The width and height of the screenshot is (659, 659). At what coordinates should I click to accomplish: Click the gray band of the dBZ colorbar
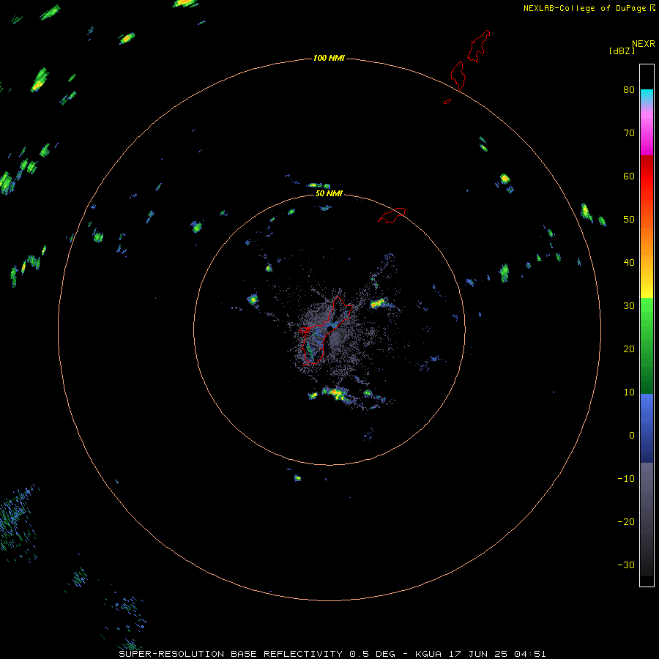coord(647,519)
